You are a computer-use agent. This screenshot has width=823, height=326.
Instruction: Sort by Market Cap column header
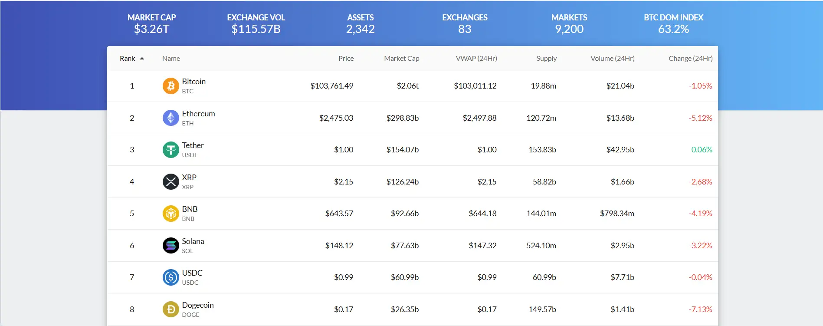click(x=401, y=59)
